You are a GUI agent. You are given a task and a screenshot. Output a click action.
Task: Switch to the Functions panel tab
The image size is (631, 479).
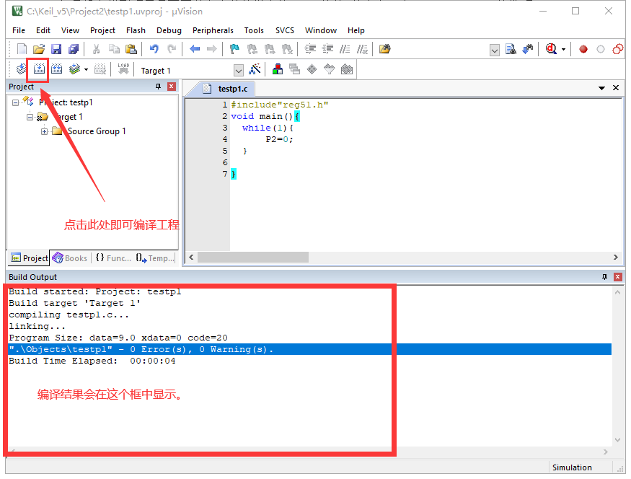(x=113, y=258)
